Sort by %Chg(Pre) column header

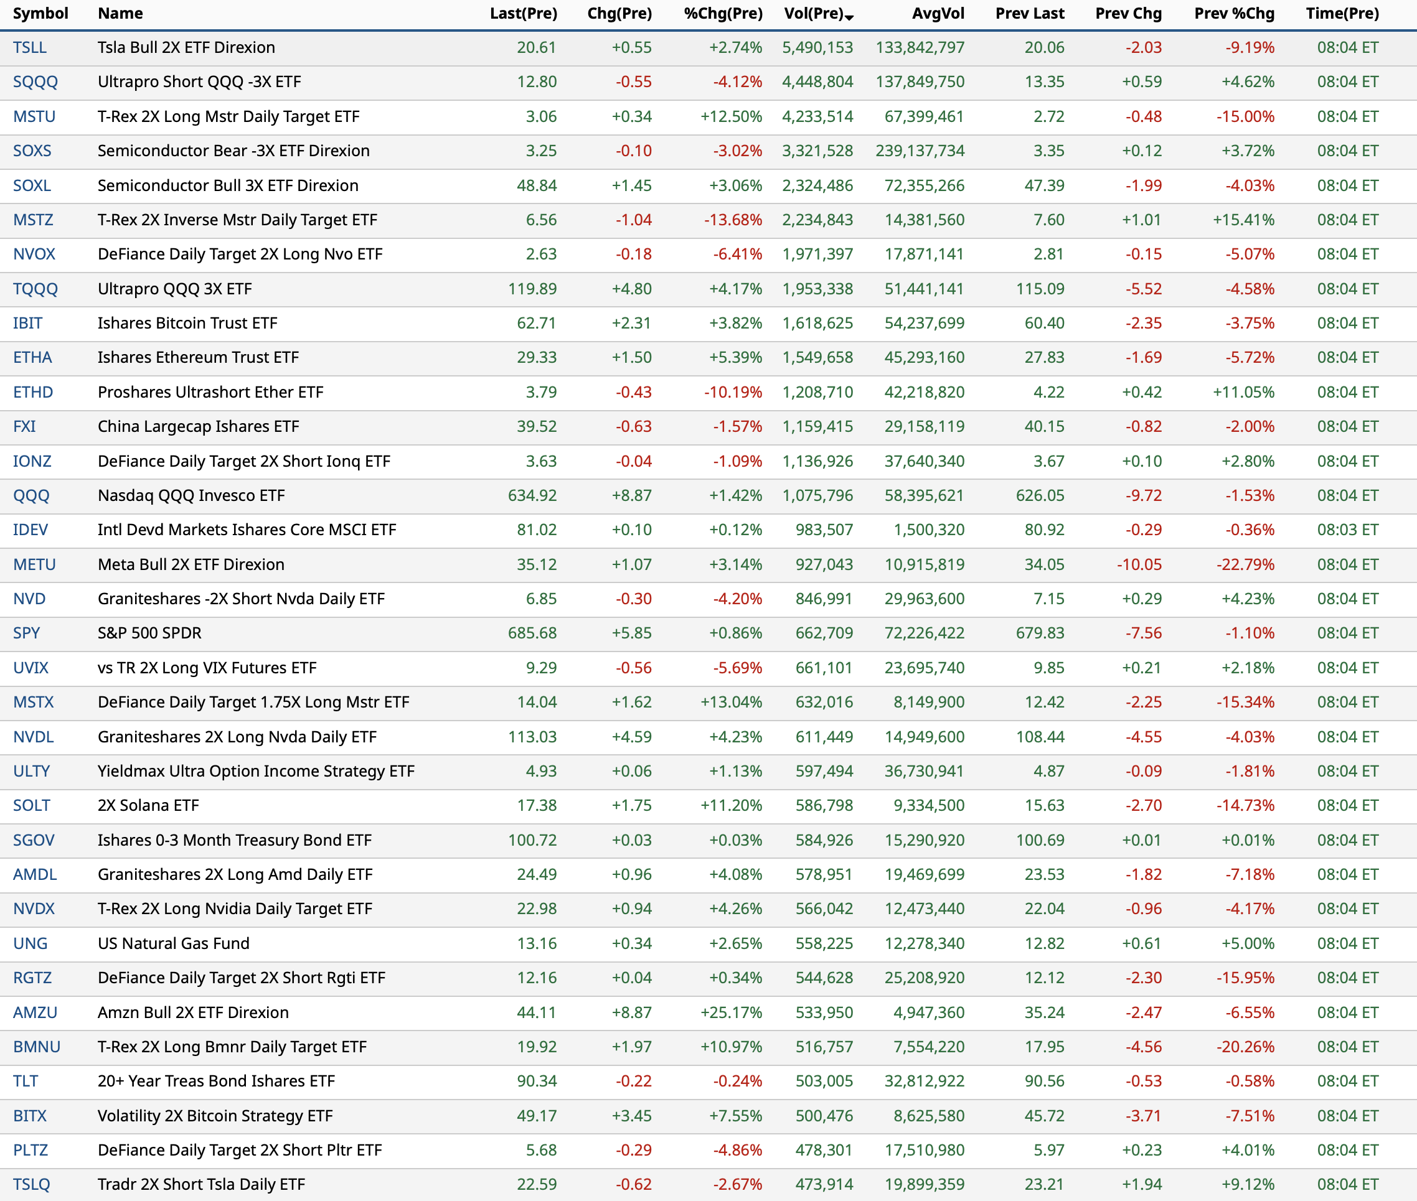pos(723,14)
